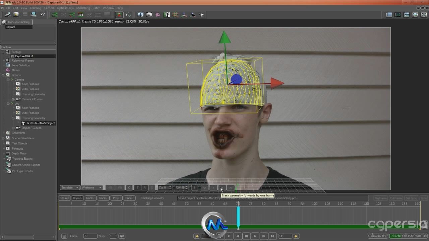429x241 pixels.
Task: Toggle the Track-L panel
Action: (90, 198)
